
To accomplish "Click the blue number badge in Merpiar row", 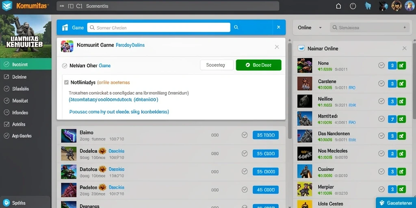I will 392,189.
